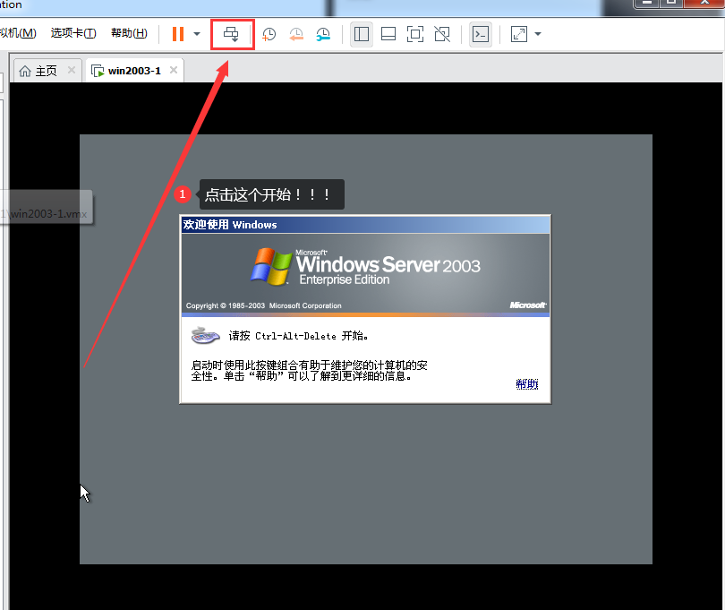Close the 主页 tab

coord(72,70)
